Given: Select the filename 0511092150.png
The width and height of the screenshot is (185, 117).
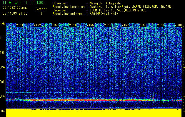Looking at the screenshot, I should click(x=15, y=8).
